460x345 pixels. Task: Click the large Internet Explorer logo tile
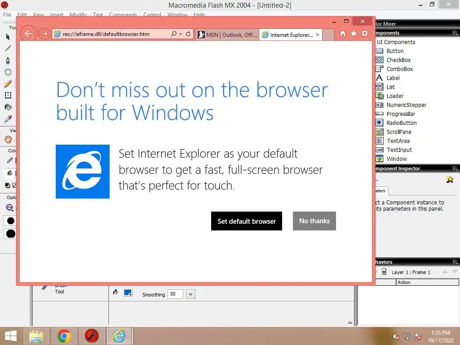[x=83, y=172]
